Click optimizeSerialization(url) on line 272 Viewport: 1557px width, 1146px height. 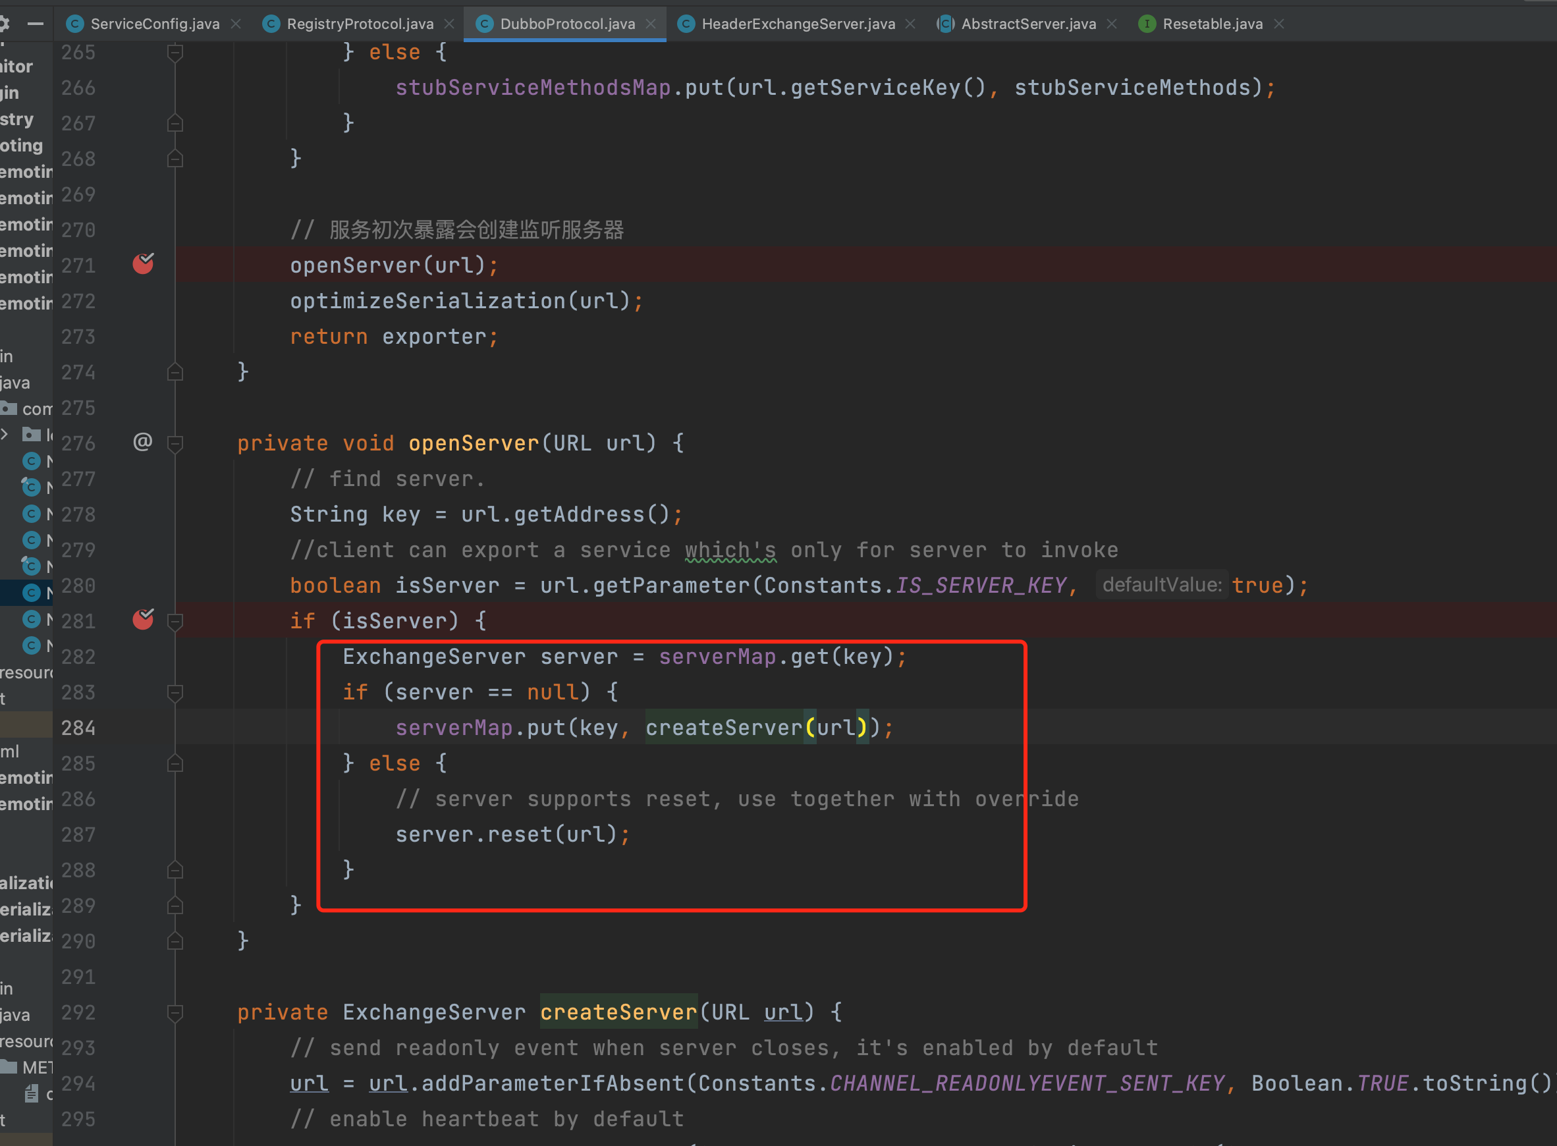[x=460, y=301]
